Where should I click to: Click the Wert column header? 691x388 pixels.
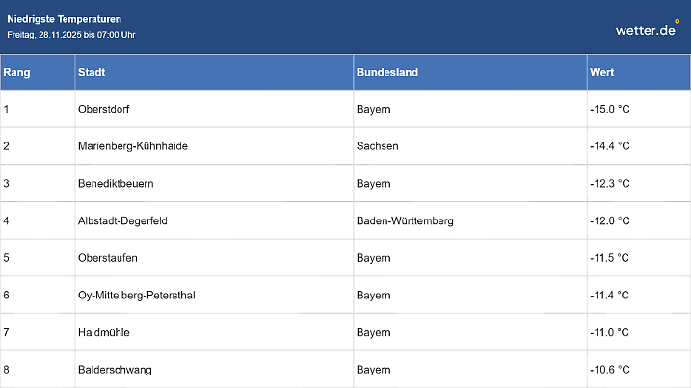tap(603, 73)
